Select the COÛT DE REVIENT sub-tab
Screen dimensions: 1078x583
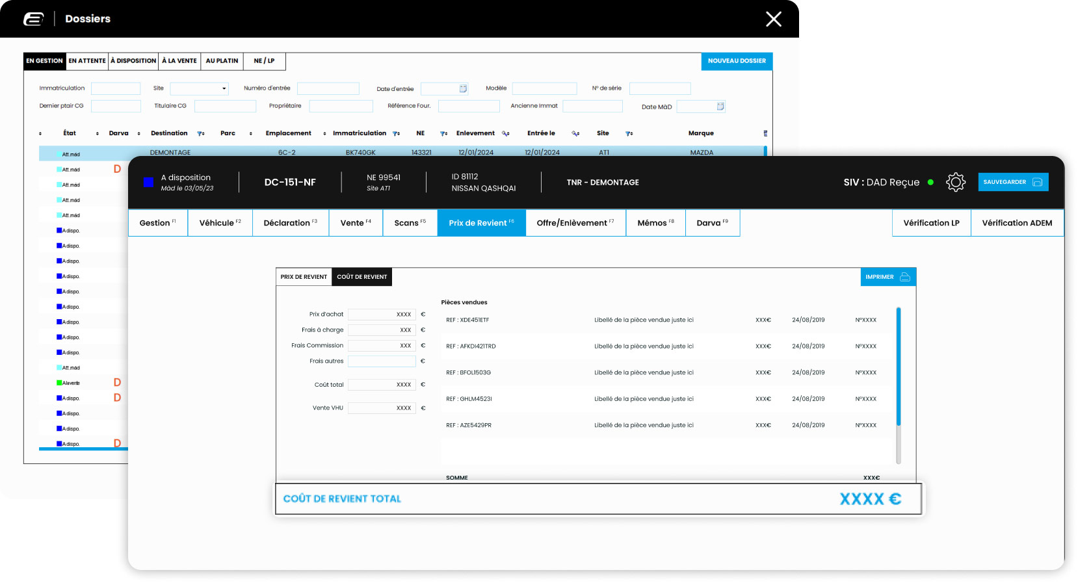362,277
